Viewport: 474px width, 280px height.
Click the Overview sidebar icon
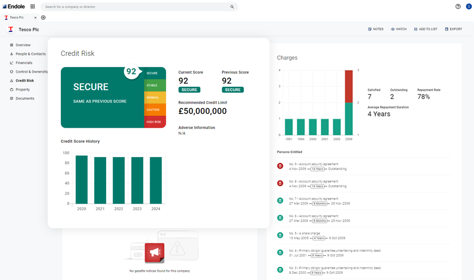click(11, 45)
